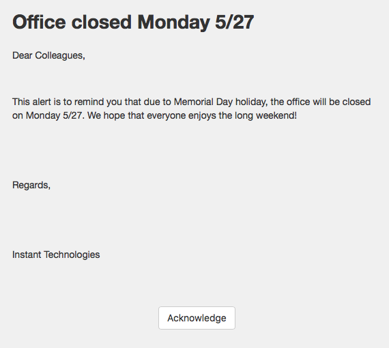This screenshot has height=348, width=389.
Task: Click the word 'Technologies' in the signature
Action: point(72,255)
